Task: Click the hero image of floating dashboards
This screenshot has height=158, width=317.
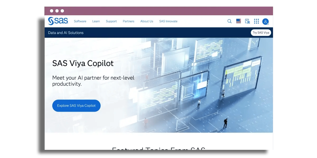Action: [x=201, y=84]
